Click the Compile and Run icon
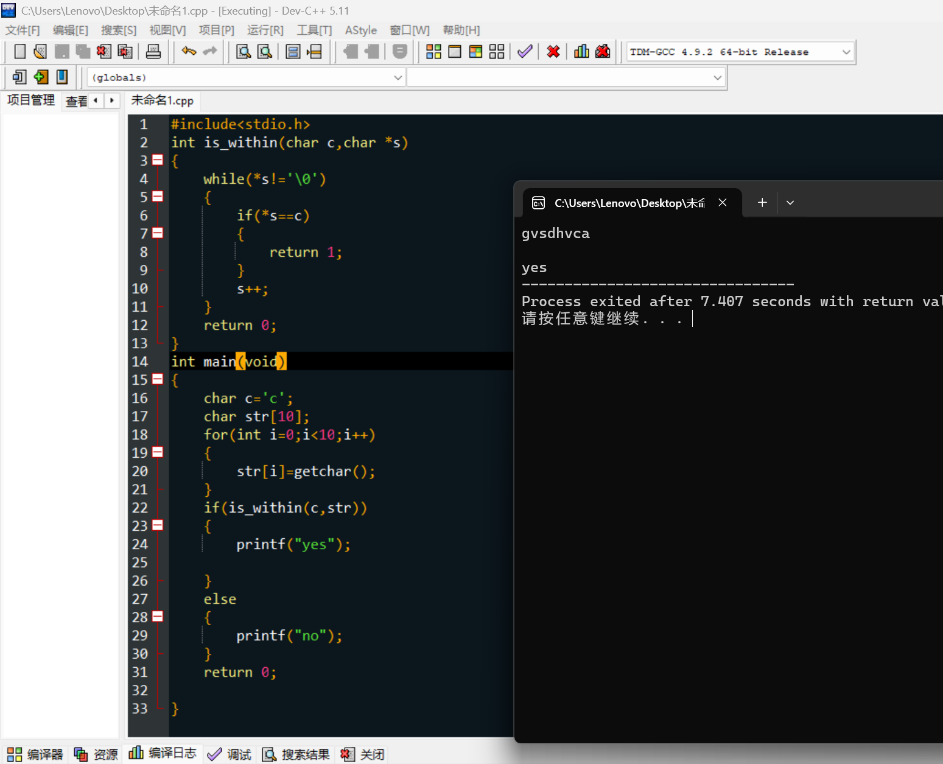Screen dimensions: 943x764 click(476, 52)
